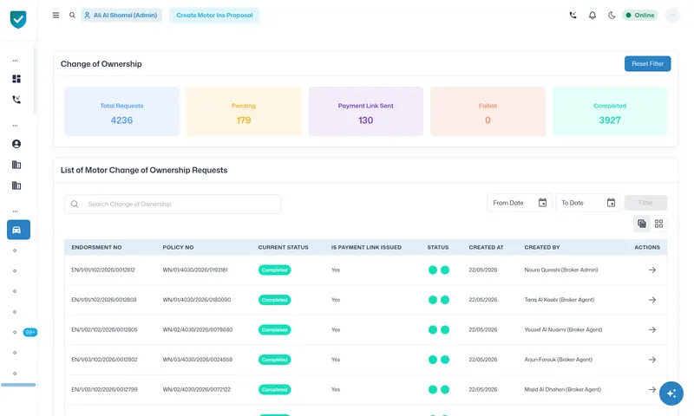Select the Pending 179 card
The width and height of the screenshot is (694, 416).
point(244,112)
